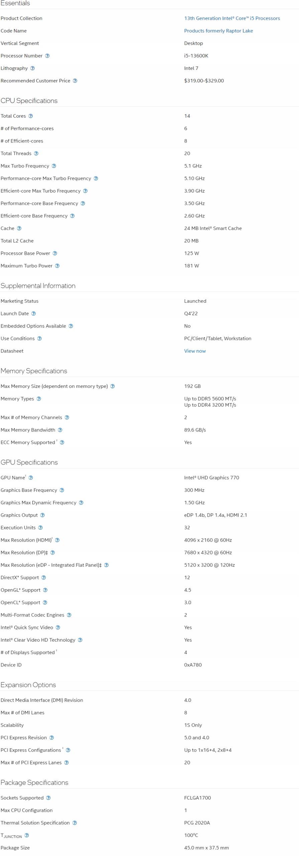299x856 pixels.
Task: Show help info for Lithography
Action: 32,68
